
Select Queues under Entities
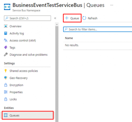(28, 115)
